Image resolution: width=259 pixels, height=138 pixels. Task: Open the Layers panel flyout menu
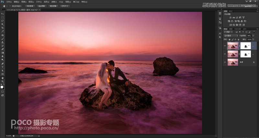[257, 29]
